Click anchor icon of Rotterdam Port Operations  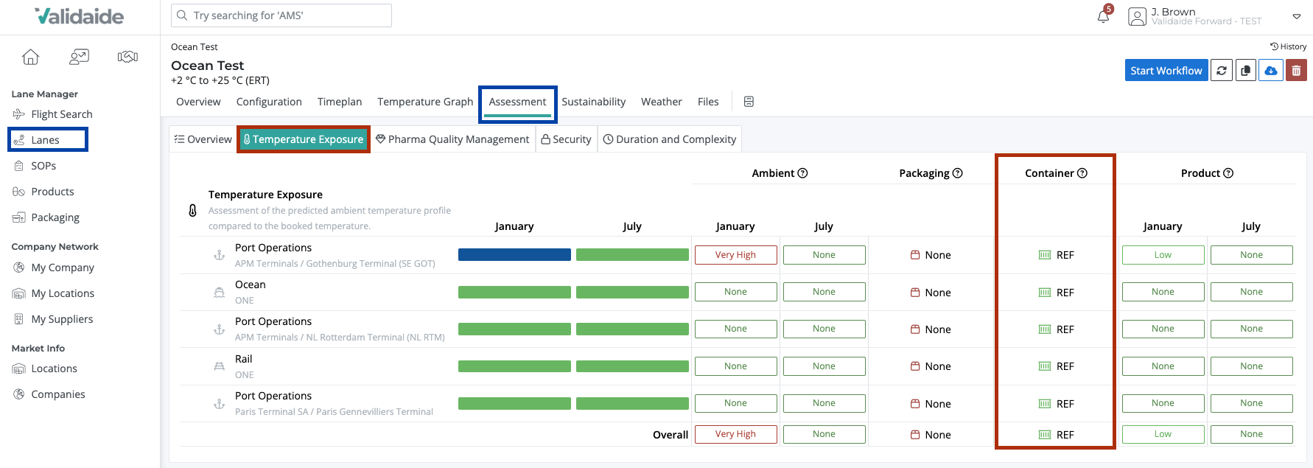tap(219, 329)
